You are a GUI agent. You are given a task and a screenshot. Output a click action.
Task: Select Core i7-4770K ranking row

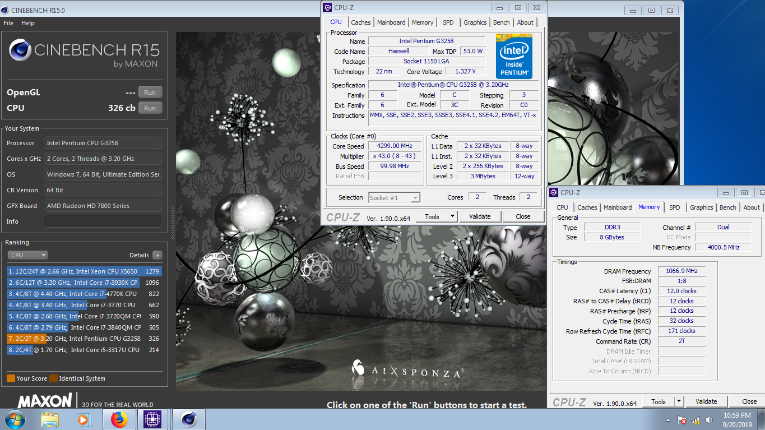(x=85, y=294)
